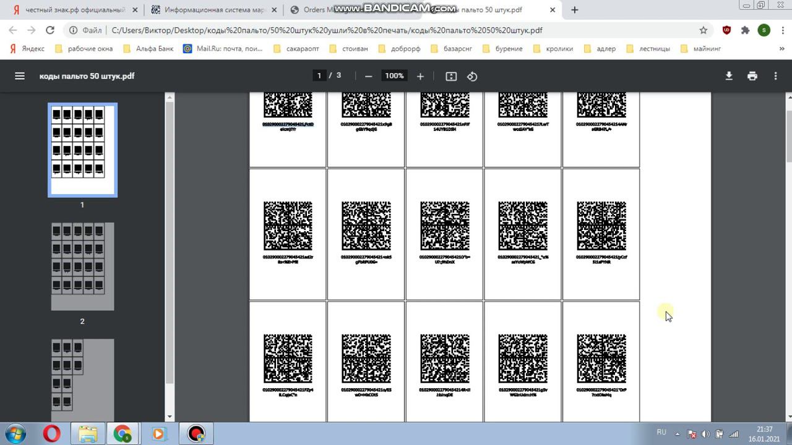Select page 2 thumbnail in the sidebar
The height and width of the screenshot is (445, 792).
(x=82, y=266)
